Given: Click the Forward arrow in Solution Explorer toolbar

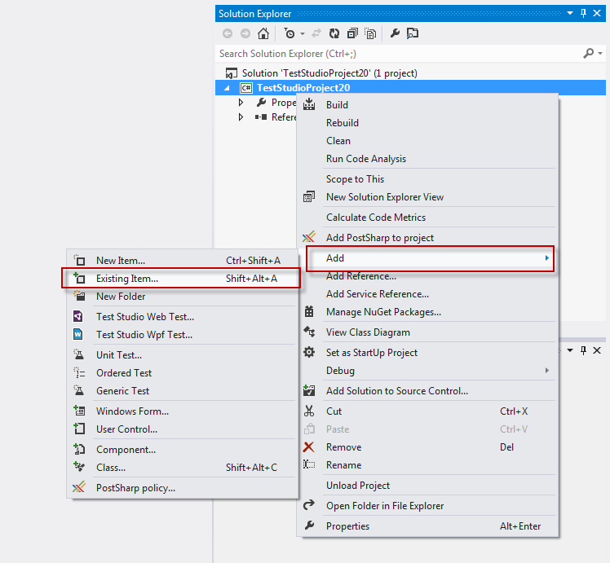Looking at the screenshot, I should tap(245, 33).
